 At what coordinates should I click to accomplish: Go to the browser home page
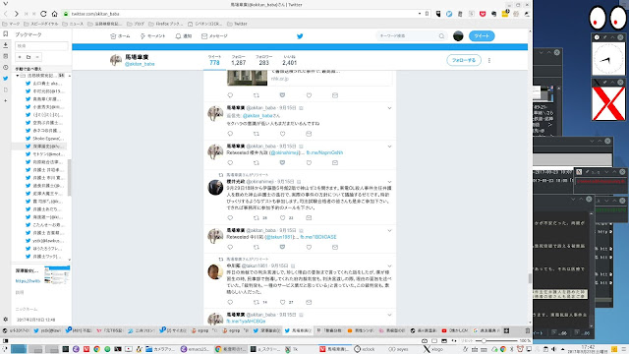[55, 14]
